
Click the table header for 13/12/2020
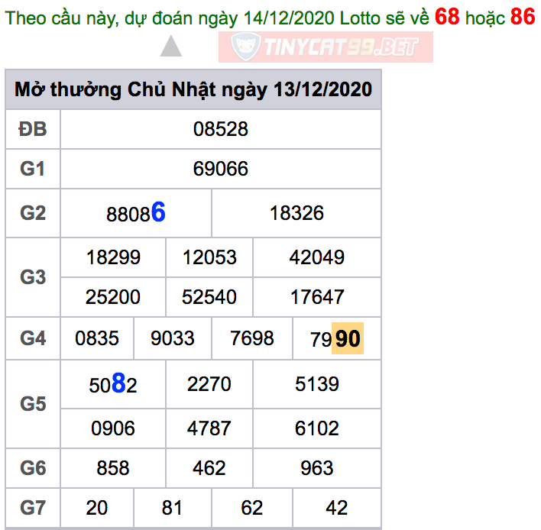point(193,89)
